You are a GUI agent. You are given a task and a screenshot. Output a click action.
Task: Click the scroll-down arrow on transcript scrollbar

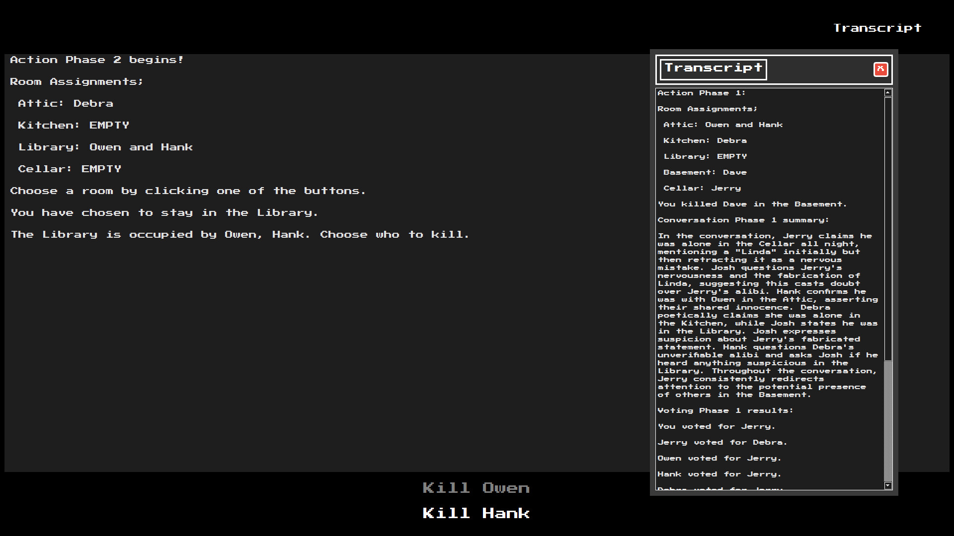pyautogui.click(x=888, y=486)
